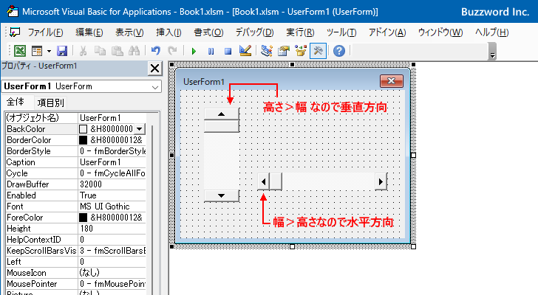Open Visual Basic Help question mark icon
This screenshot has width=538, height=295.
[x=339, y=52]
